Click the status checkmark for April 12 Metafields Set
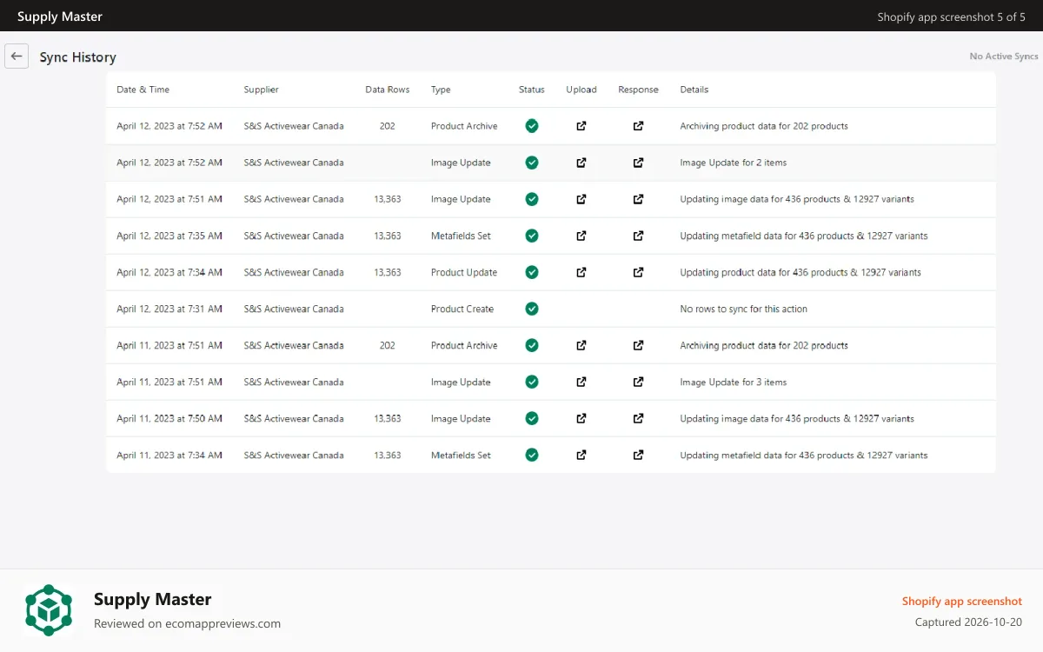The image size is (1043, 652). click(532, 236)
